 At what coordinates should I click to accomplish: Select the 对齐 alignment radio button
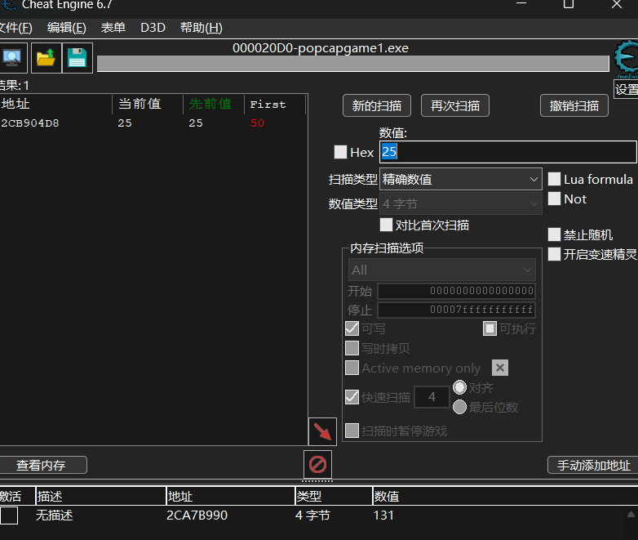pyautogui.click(x=460, y=387)
